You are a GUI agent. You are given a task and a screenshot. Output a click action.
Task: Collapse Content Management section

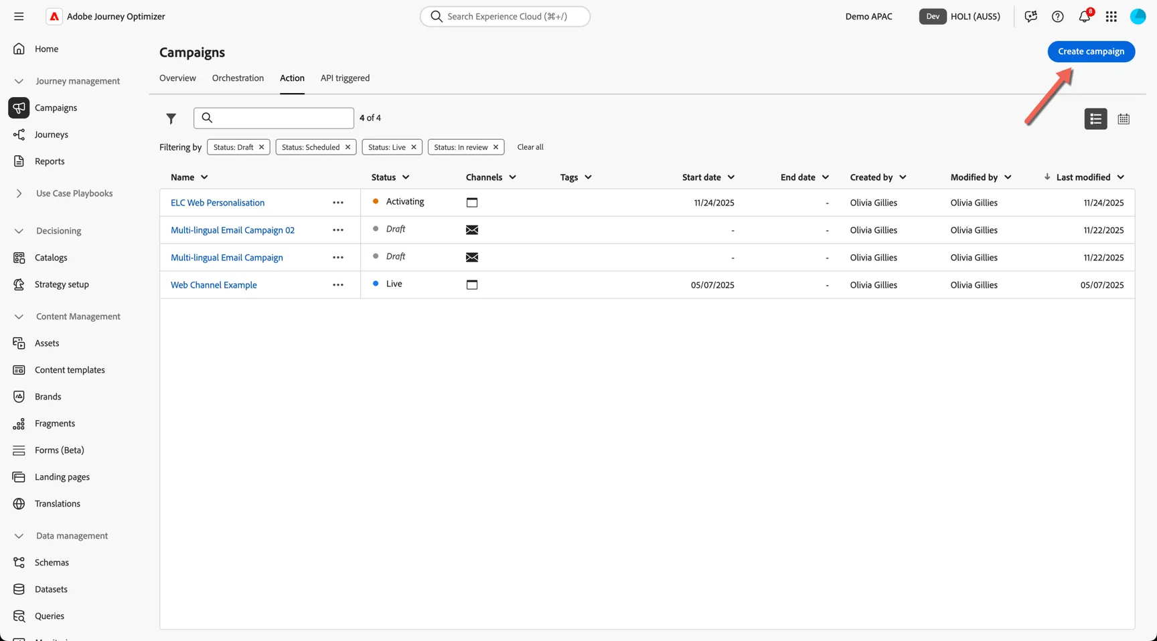[x=19, y=316]
